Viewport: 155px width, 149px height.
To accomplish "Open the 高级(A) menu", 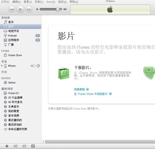I will tap(62, 2).
